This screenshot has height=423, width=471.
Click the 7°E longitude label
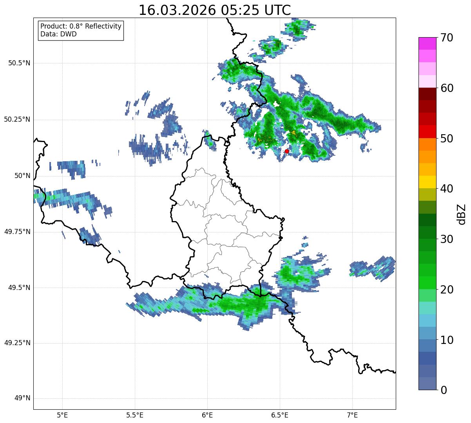[352, 415]
